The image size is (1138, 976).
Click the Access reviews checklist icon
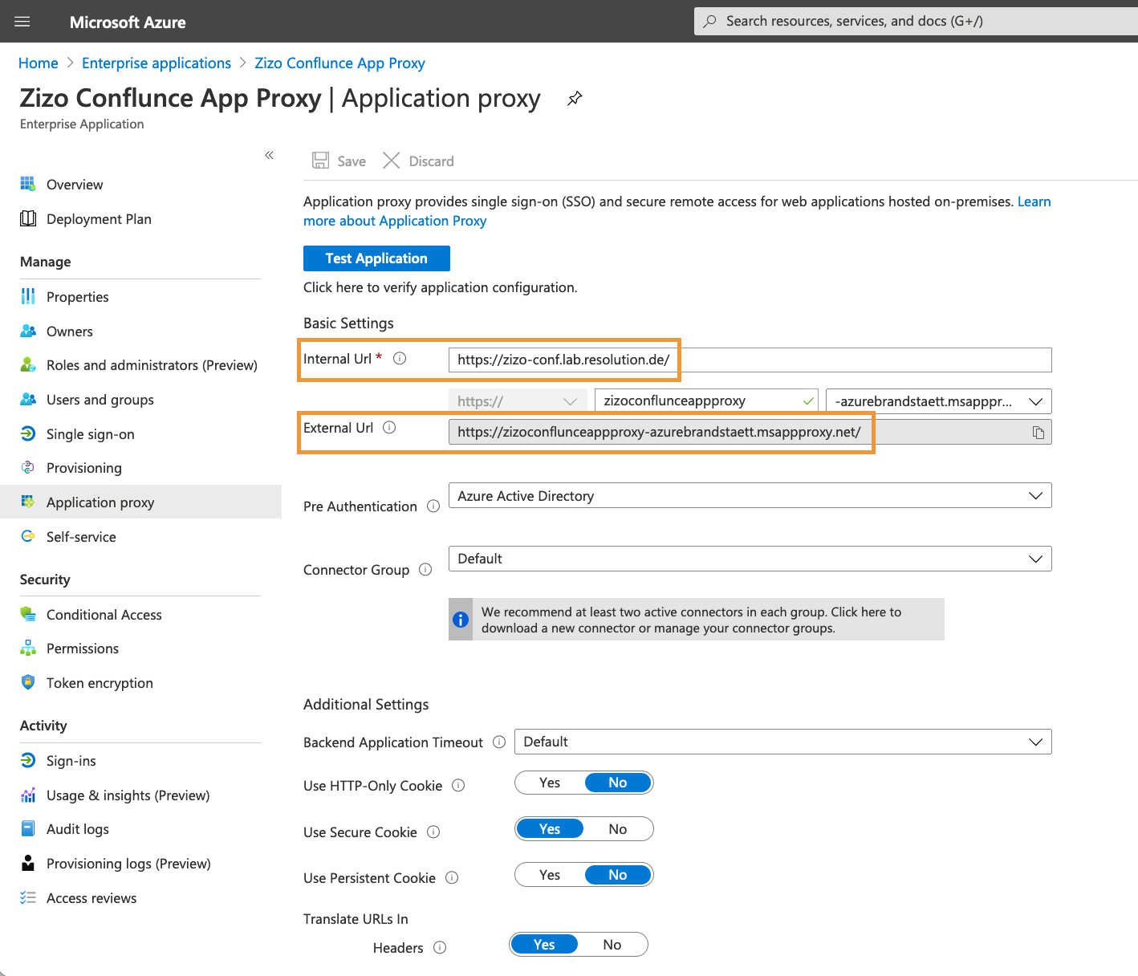tap(28, 897)
